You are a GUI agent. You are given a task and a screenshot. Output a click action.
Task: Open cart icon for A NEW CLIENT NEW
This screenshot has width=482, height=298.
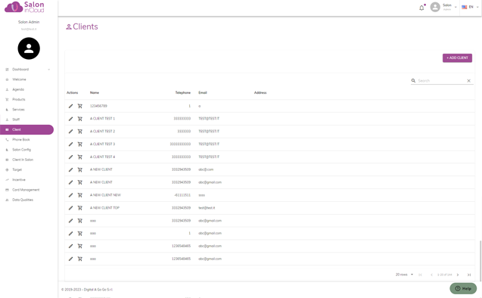(80, 195)
